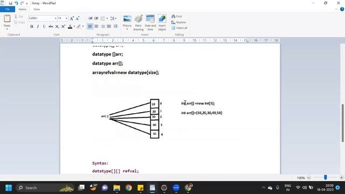Apply the text highlight color
The image size is (345, 194).
tap(79, 26)
